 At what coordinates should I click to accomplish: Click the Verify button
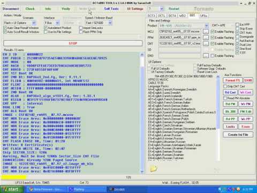click(66, 9)
